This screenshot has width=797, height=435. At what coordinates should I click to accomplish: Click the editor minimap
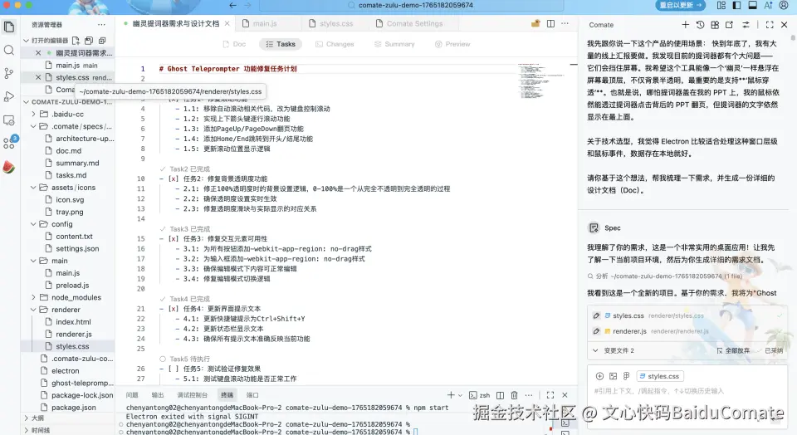click(541, 81)
